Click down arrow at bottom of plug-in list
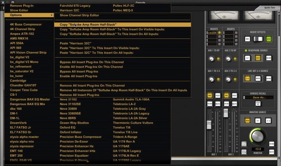281x166 pixels. pos(88,162)
